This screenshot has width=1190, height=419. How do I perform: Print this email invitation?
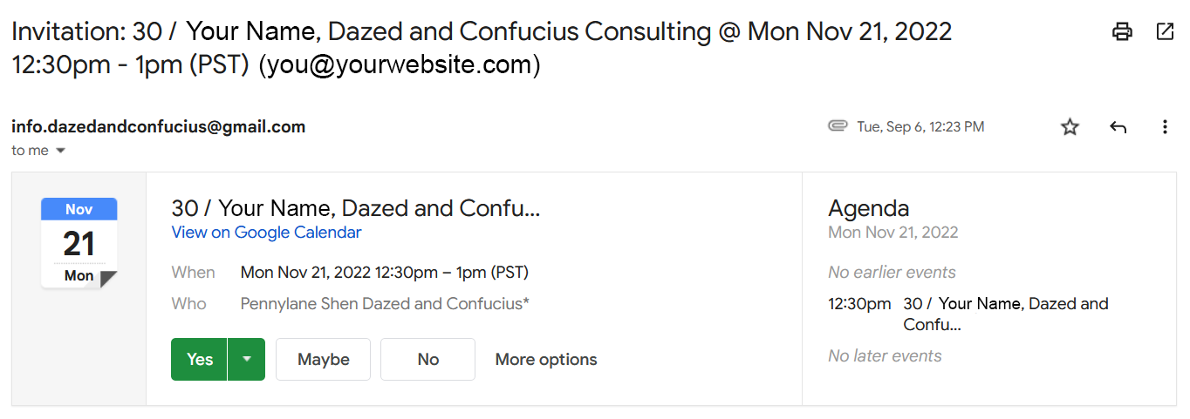pos(1122,32)
